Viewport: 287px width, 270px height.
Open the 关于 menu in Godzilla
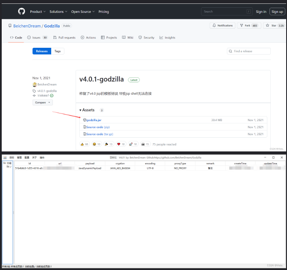pos(35,157)
